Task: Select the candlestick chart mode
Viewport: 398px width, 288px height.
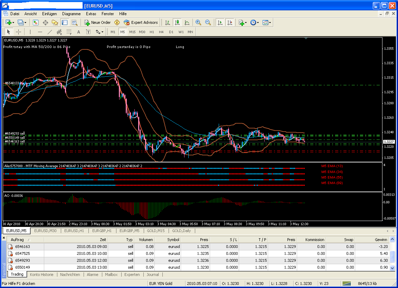Action: 177,22
